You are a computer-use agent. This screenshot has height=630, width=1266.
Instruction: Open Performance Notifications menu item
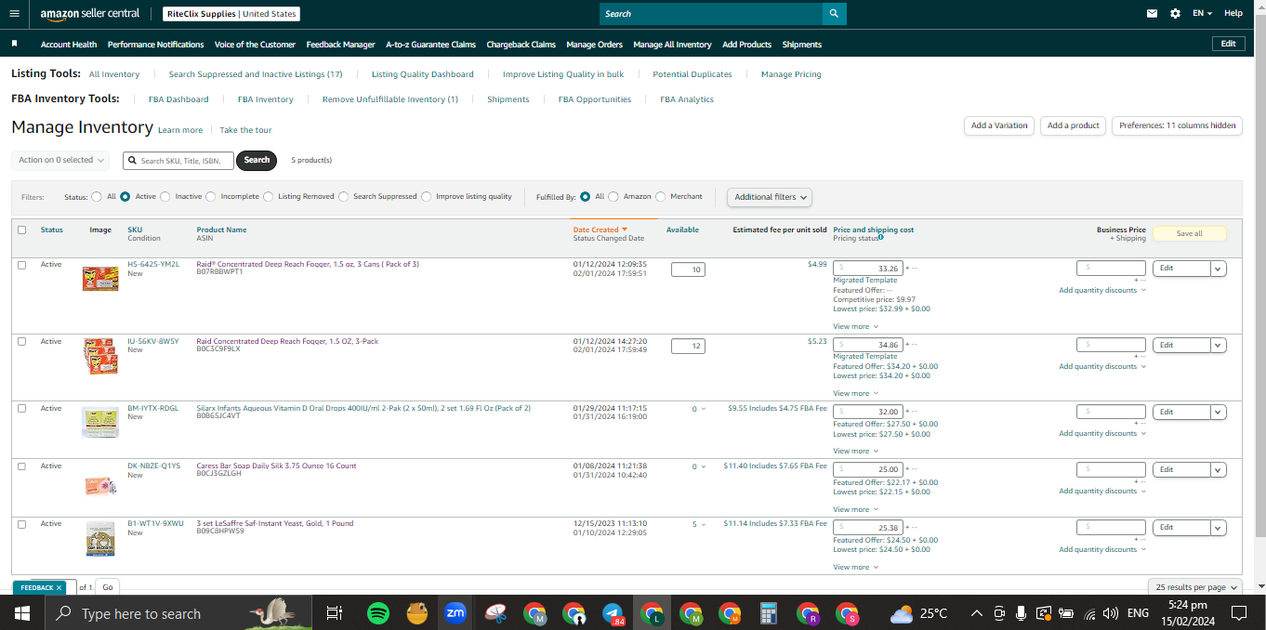pyautogui.click(x=155, y=45)
